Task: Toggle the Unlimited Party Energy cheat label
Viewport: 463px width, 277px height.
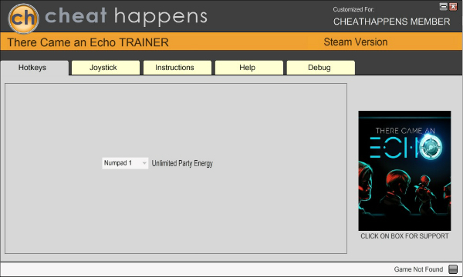Action: point(182,163)
